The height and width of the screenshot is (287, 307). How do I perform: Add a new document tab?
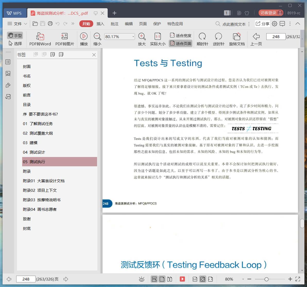(114, 13)
